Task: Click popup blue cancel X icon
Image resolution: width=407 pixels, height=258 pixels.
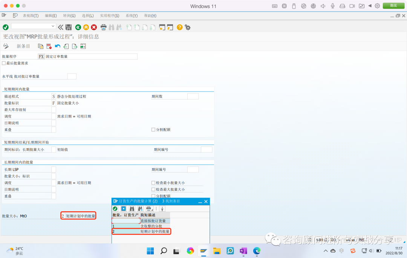Action: [124, 209]
